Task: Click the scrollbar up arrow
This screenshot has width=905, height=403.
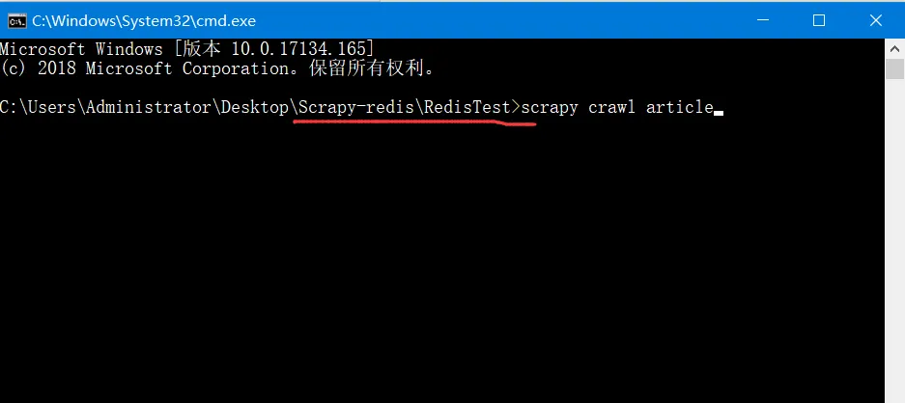Action: pos(894,48)
